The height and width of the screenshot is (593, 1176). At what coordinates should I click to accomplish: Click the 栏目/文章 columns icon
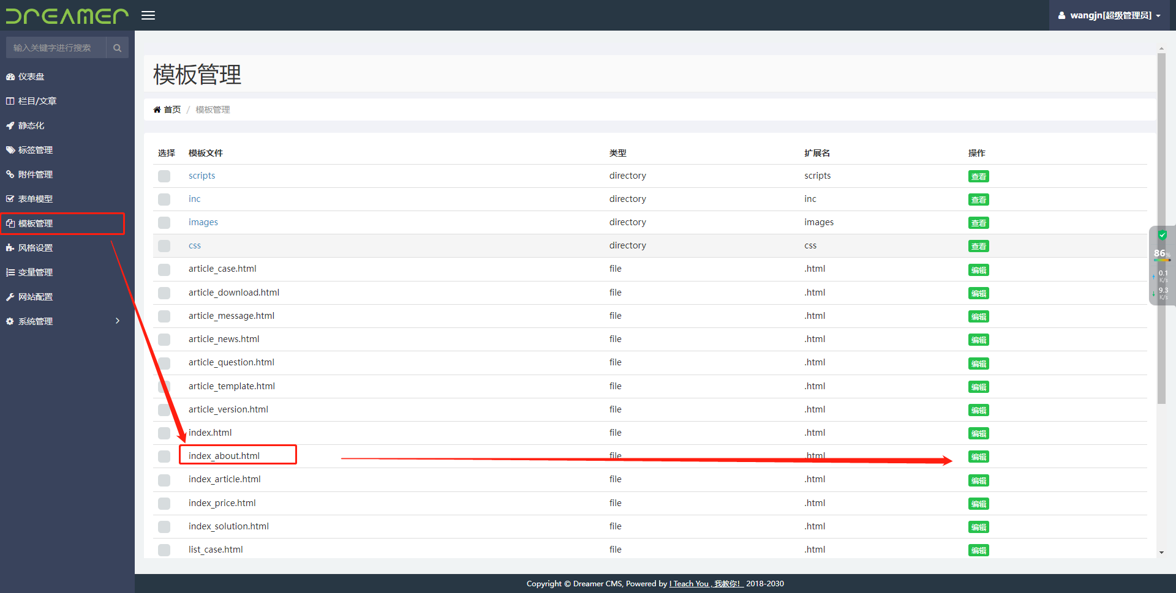pos(10,101)
